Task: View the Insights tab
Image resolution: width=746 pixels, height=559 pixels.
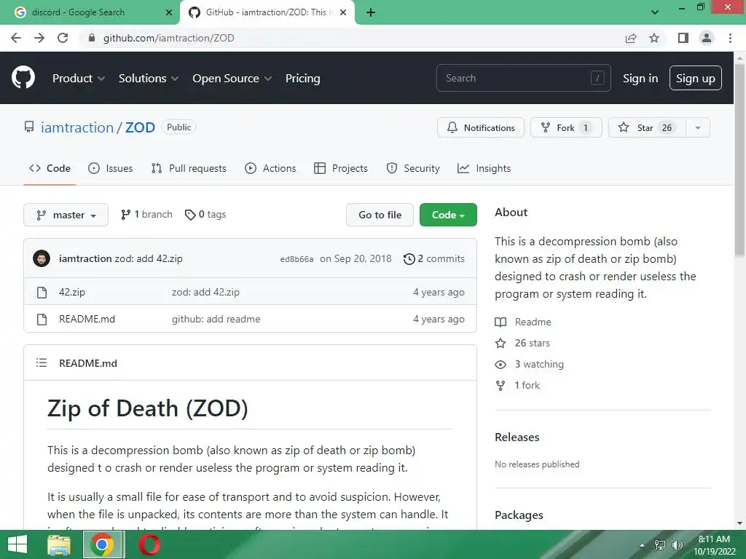Action: point(484,168)
